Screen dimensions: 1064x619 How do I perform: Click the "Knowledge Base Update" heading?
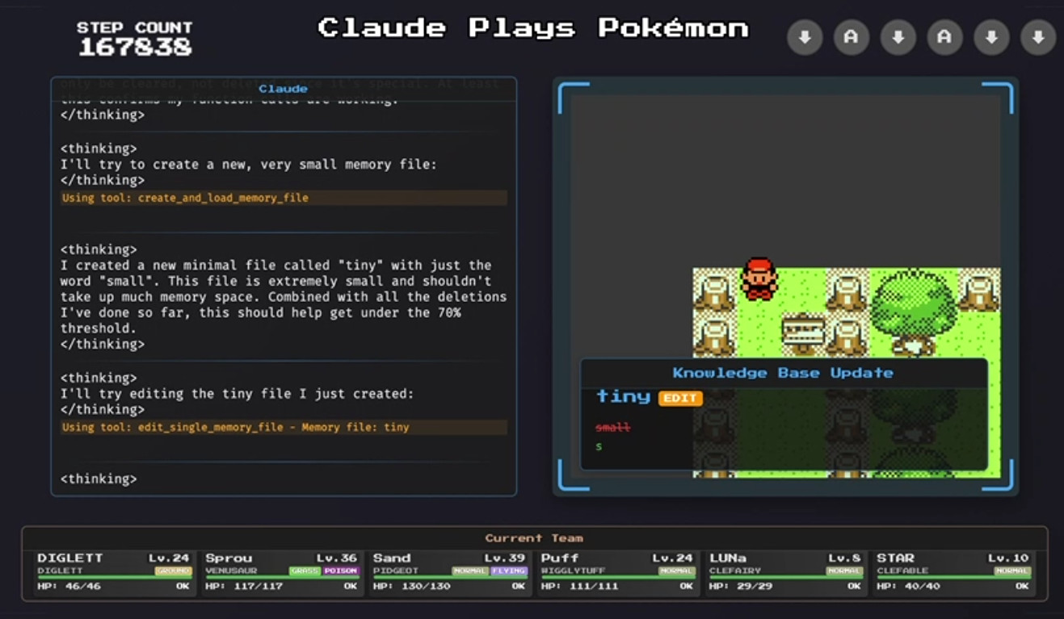point(783,373)
